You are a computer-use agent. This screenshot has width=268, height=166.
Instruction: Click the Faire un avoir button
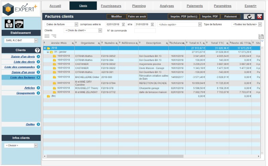(x=137, y=16)
